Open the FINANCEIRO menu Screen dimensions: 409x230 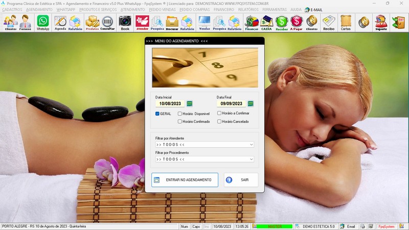pos(224,10)
